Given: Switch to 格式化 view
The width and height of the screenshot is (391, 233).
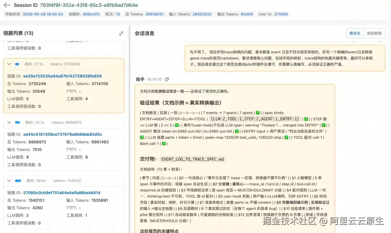Looking at the screenshot, I should tap(355, 33).
